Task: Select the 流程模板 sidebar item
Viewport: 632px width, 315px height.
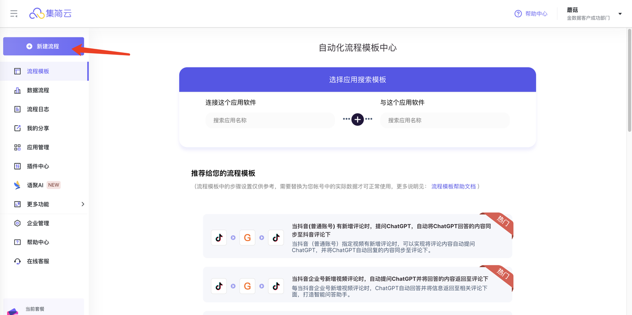Action: pyautogui.click(x=44, y=71)
